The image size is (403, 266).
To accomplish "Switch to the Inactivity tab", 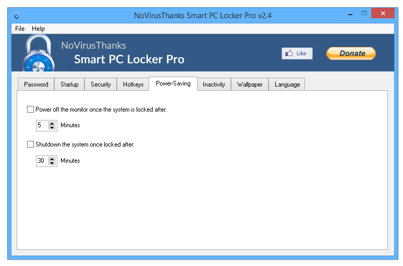I will (x=214, y=84).
